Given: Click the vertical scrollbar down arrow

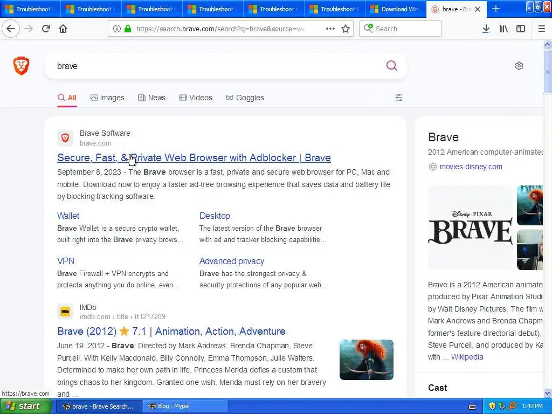Looking at the screenshot, I should point(547,393).
